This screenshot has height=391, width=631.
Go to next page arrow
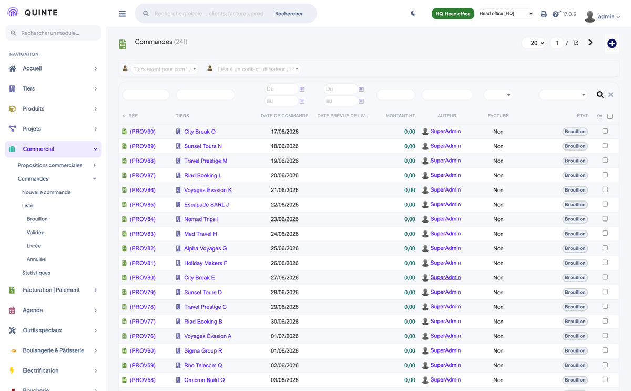click(591, 43)
